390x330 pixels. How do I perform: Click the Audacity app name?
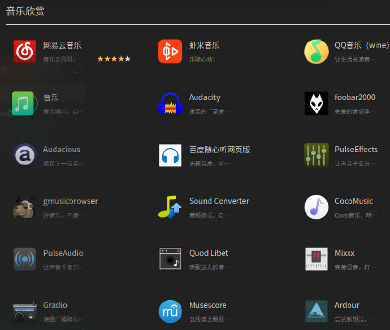click(205, 98)
